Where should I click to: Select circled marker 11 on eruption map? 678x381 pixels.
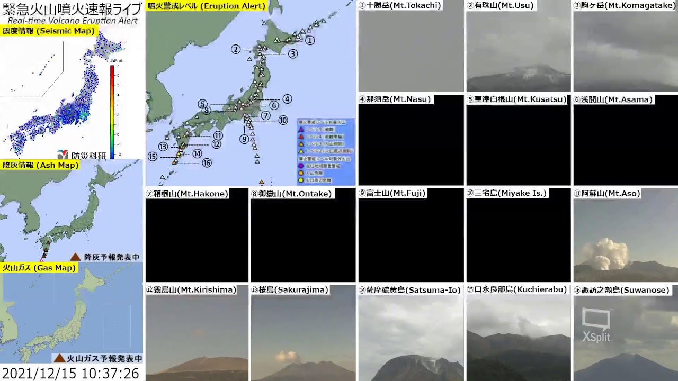(x=218, y=135)
